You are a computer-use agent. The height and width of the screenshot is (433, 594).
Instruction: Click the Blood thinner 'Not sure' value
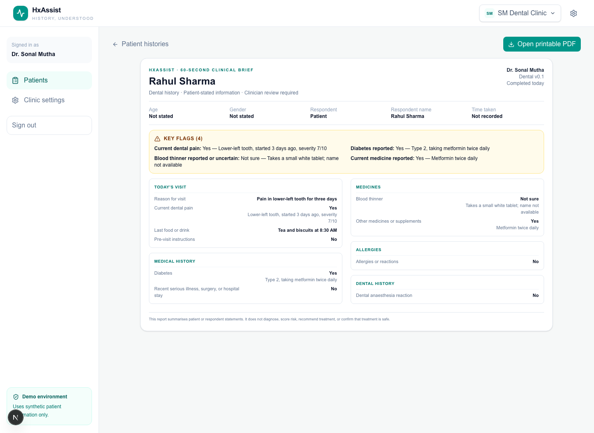[529, 199]
